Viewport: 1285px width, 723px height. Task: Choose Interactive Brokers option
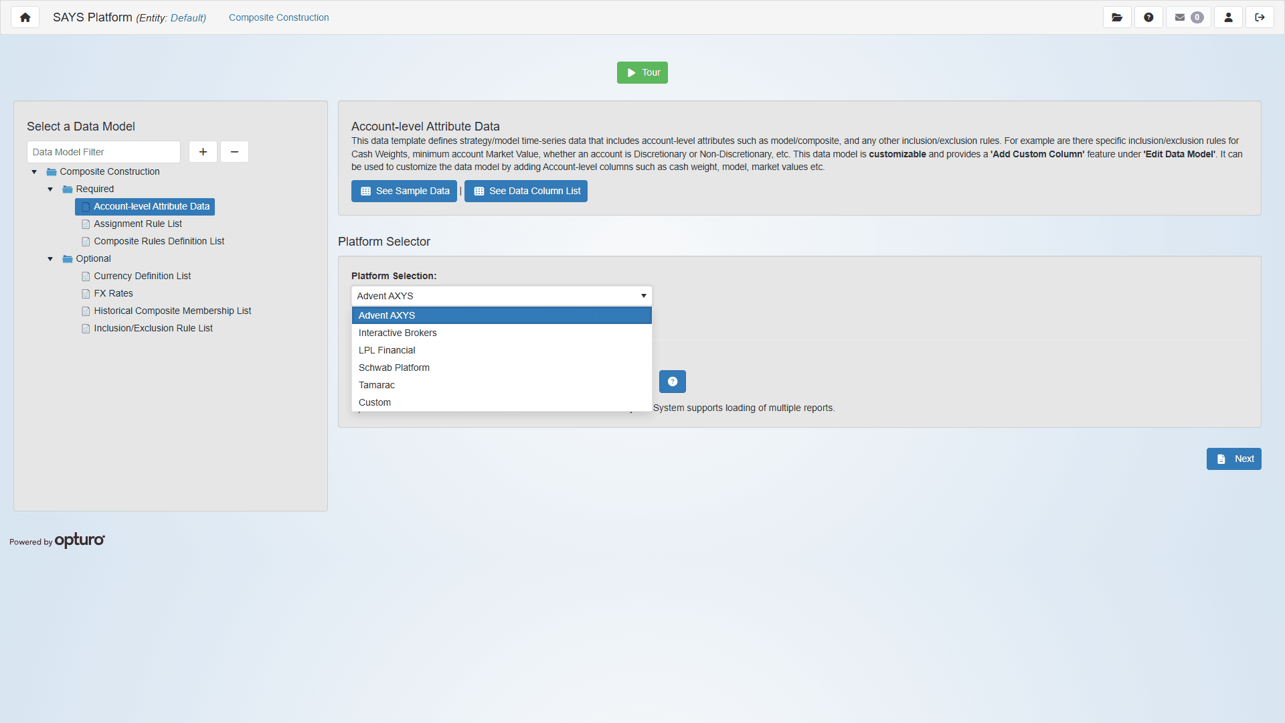click(x=502, y=333)
